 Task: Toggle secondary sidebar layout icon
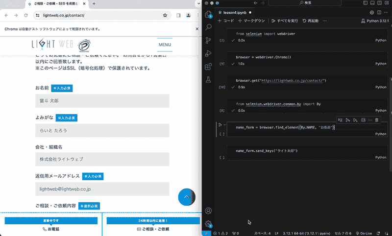point(379,3)
